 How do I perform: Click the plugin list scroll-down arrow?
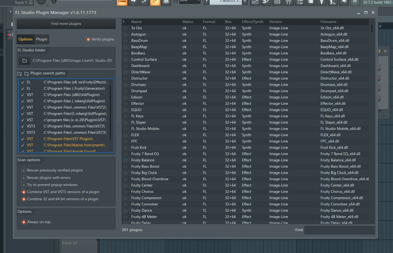372,221
